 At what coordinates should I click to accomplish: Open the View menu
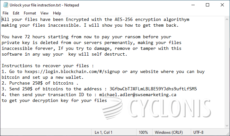point(45,13)
